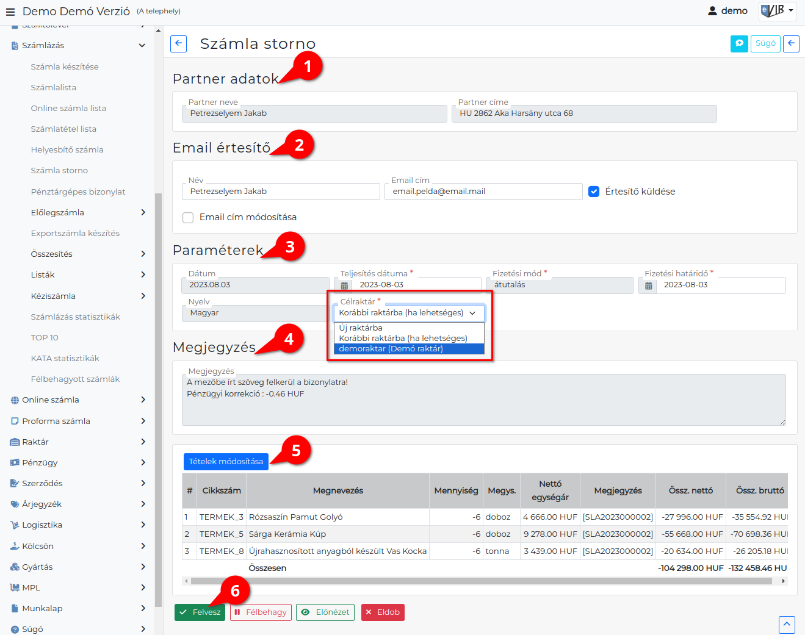805x635 pixels.
Task: Enable Email cím módosítása checkbox
Action: [x=188, y=217]
